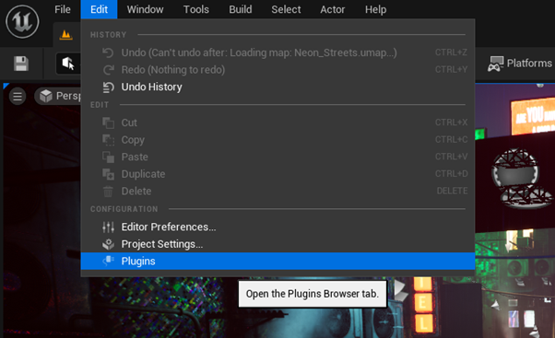
Task: Open the Select menu
Action: [x=286, y=9]
